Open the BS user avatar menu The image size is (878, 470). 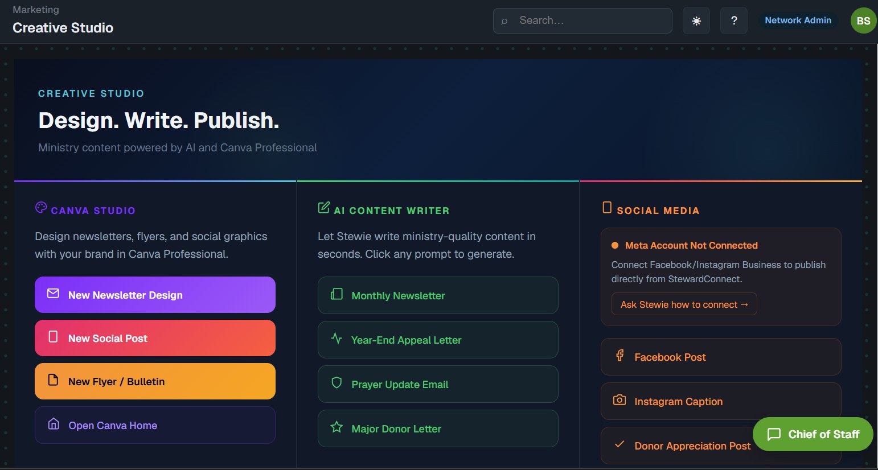click(x=863, y=21)
